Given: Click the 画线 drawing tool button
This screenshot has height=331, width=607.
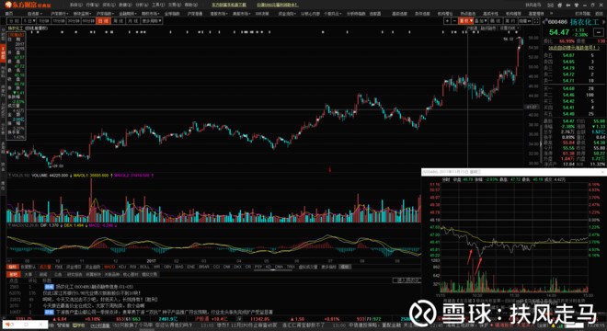Looking at the screenshot, I should point(496,21).
